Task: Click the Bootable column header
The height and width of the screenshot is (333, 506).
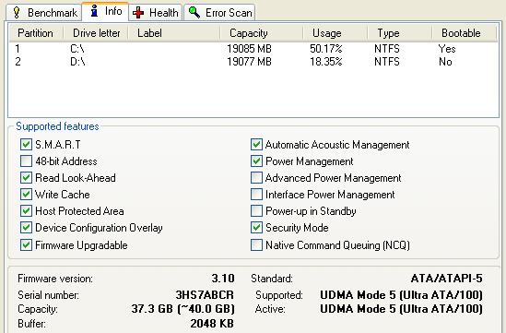Action: tap(464, 33)
